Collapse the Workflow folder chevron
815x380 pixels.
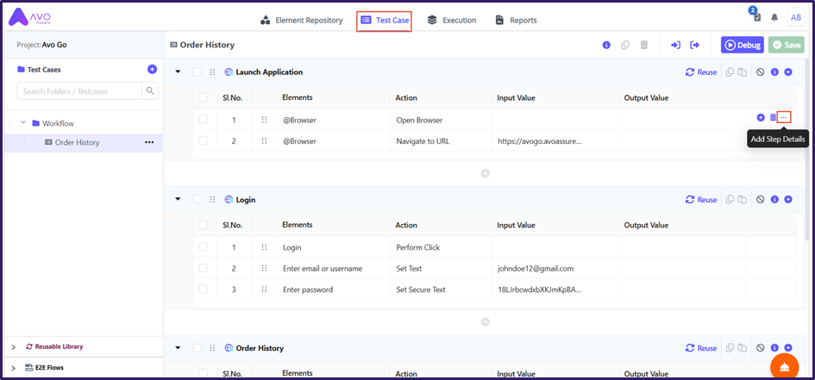tap(23, 123)
